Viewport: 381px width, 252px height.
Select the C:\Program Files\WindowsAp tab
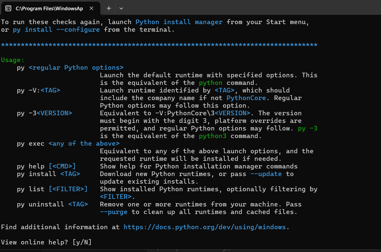click(49, 9)
